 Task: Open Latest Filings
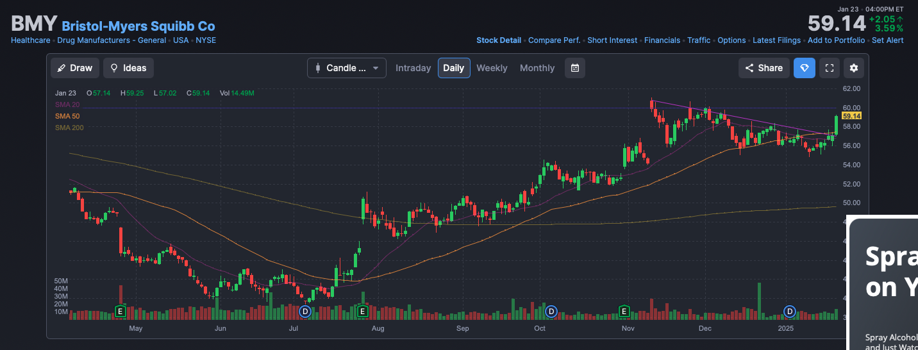[x=776, y=40]
